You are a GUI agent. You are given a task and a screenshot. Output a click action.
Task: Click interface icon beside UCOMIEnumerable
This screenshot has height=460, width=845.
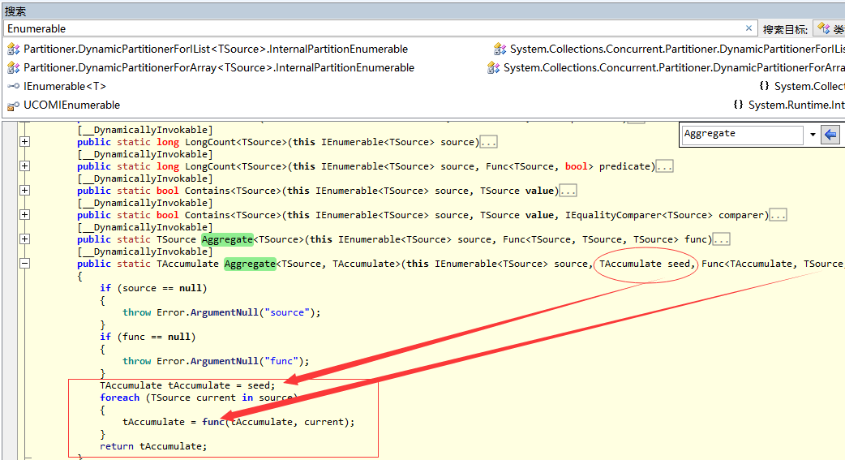click(13, 105)
